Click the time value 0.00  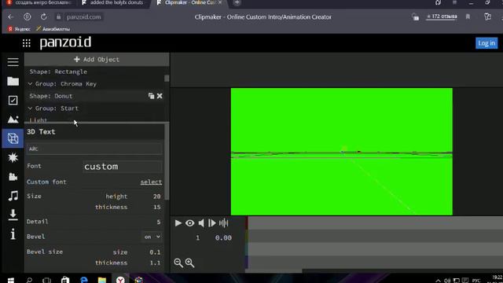(223, 237)
